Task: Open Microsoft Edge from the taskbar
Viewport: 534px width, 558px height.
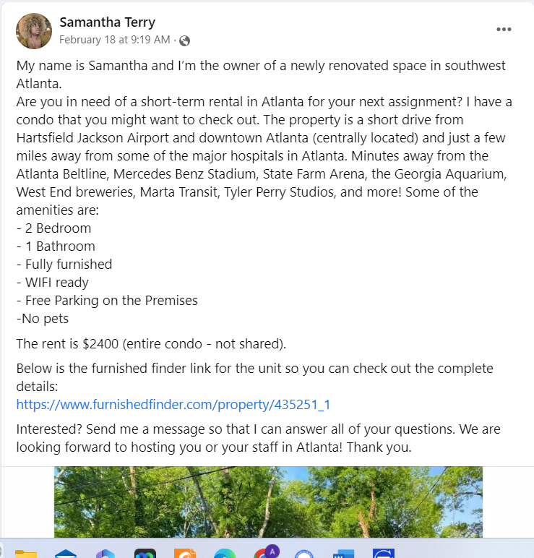Action: (225, 554)
